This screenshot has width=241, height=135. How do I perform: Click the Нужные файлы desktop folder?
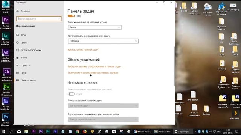click(221, 24)
